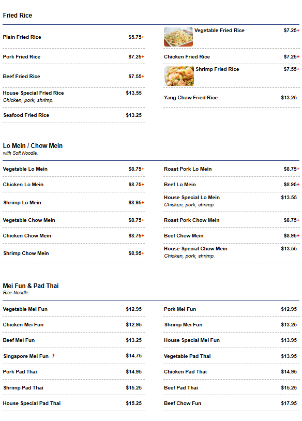Expand size options on Beef Fried Rice price

point(137,76)
